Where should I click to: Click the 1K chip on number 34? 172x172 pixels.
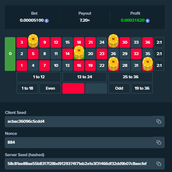click(x=148, y=64)
